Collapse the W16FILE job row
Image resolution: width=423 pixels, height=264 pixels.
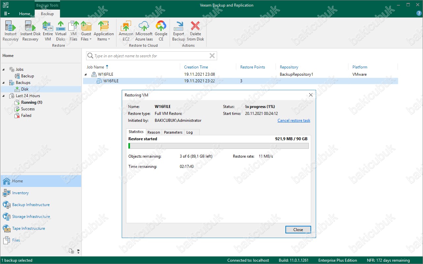86,74
